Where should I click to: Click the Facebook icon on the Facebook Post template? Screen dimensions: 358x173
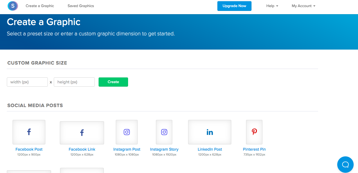coord(29,132)
